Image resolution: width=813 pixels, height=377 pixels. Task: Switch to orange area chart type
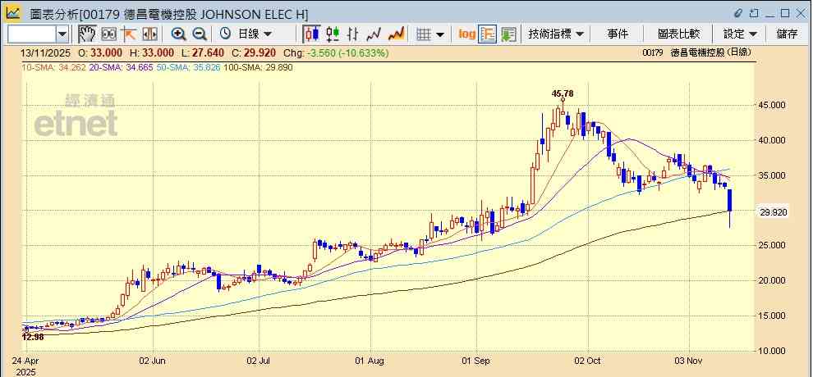[x=396, y=34]
